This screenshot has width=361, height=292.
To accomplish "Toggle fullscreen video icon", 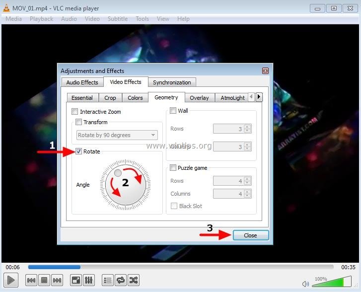I will pos(76,280).
